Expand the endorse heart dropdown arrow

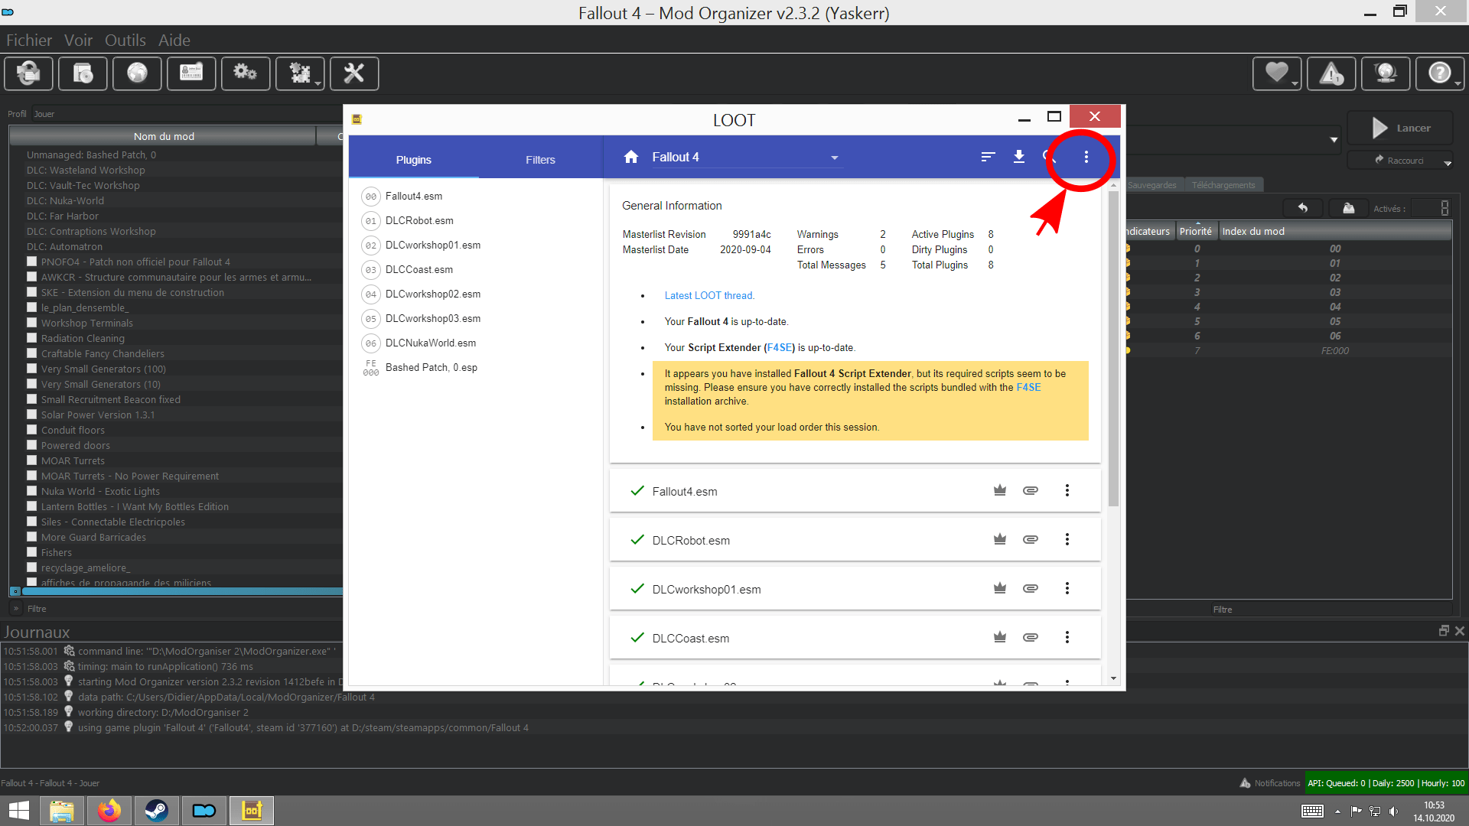point(1295,83)
